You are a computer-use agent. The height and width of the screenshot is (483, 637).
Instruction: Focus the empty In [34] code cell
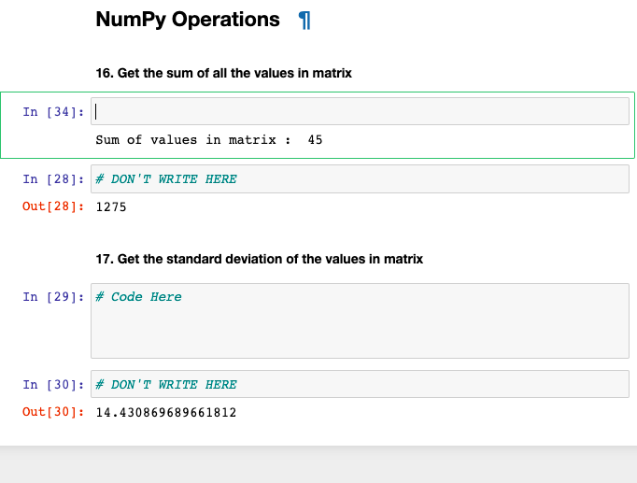coord(360,111)
